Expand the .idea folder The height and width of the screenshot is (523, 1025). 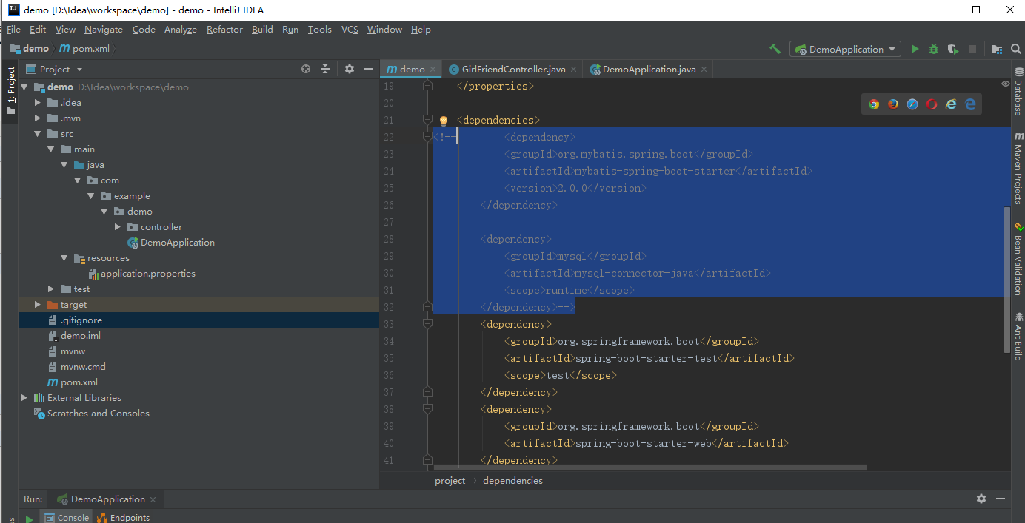tap(38, 103)
